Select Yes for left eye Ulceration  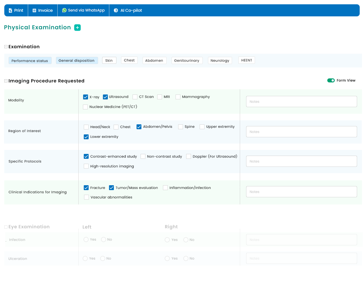(x=85, y=258)
